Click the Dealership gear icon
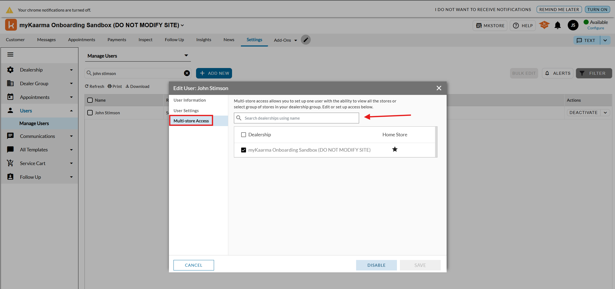 [x=10, y=70]
